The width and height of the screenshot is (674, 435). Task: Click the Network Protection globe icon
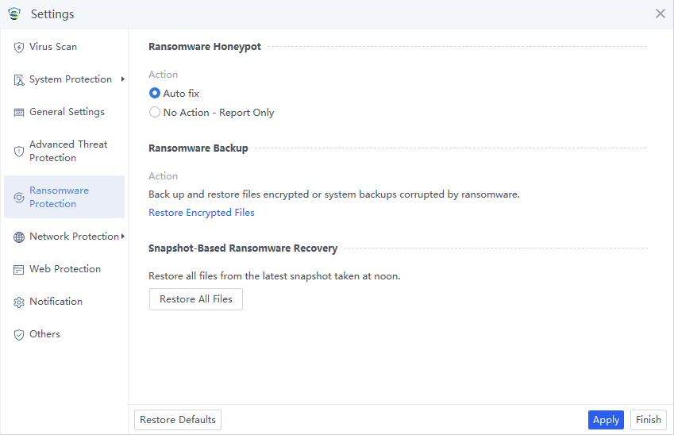(19, 237)
